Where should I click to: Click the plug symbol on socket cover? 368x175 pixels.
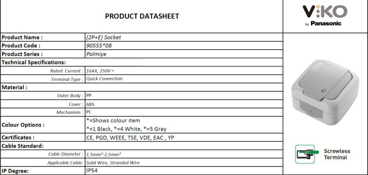[x=322, y=91]
